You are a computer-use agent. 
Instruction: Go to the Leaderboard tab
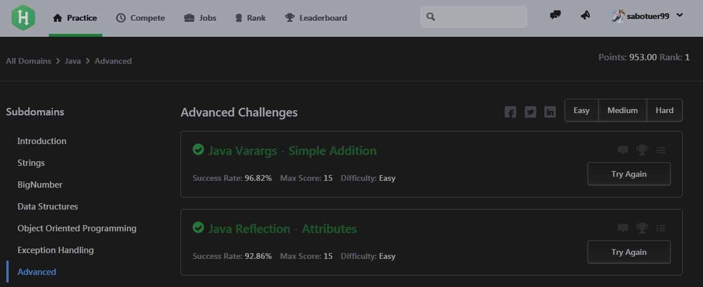tap(316, 18)
